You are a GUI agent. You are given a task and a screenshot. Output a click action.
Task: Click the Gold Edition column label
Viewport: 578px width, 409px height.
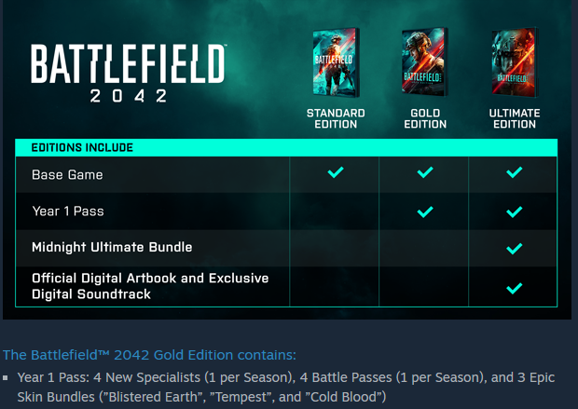(425, 118)
